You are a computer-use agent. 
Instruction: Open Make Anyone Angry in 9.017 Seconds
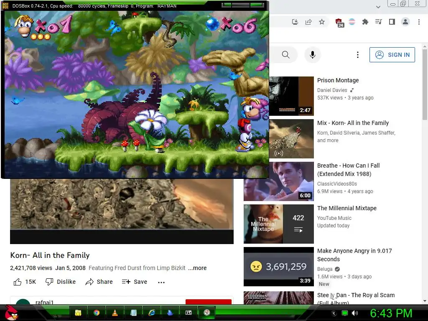pos(354,255)
